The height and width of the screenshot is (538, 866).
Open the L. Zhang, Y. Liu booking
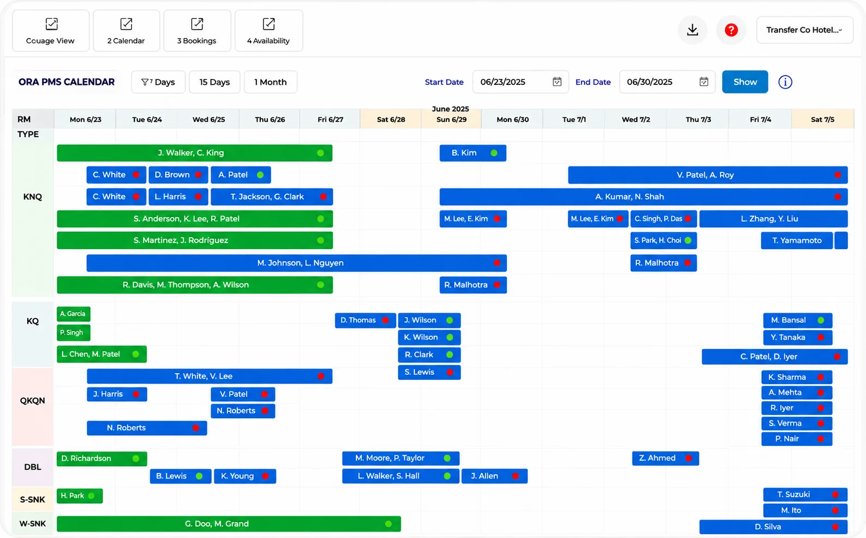(x=773, y=219)
